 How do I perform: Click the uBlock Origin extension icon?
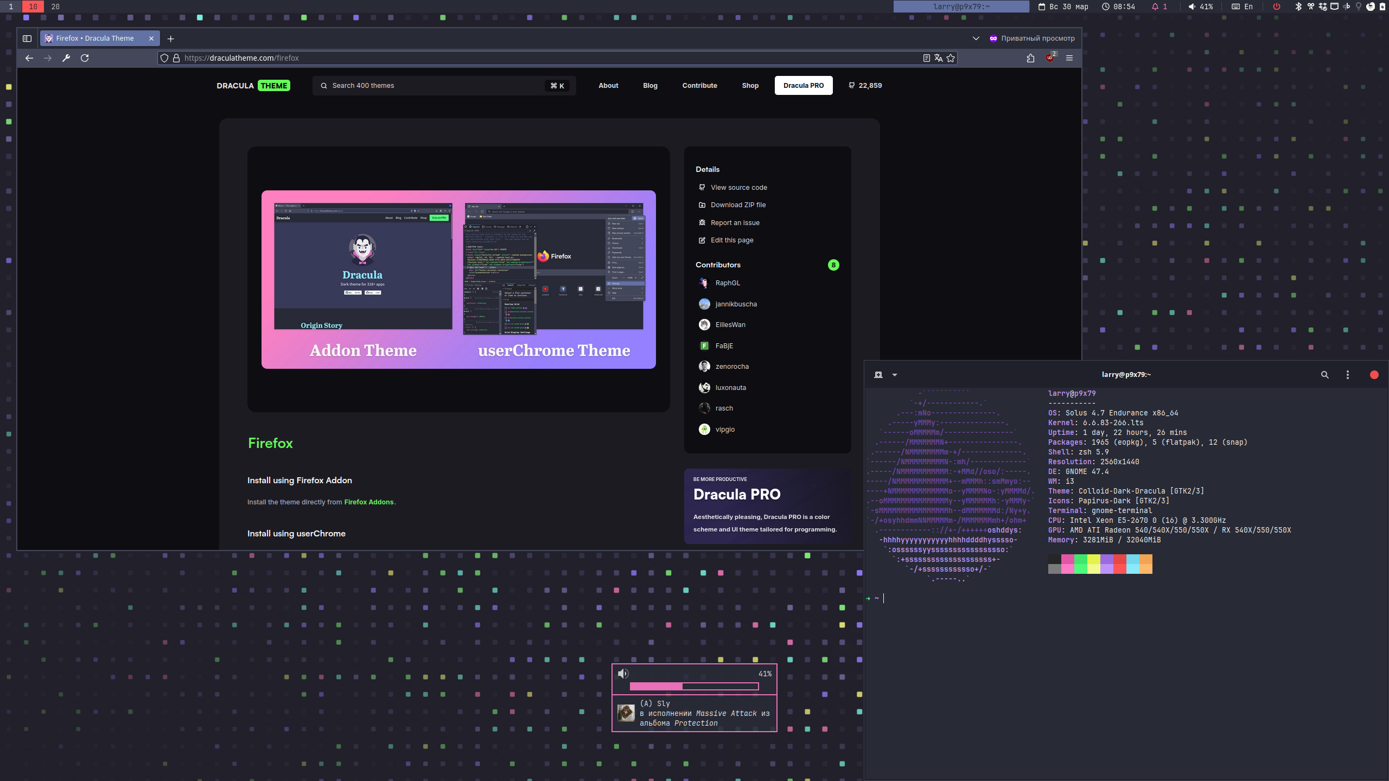1050,58
